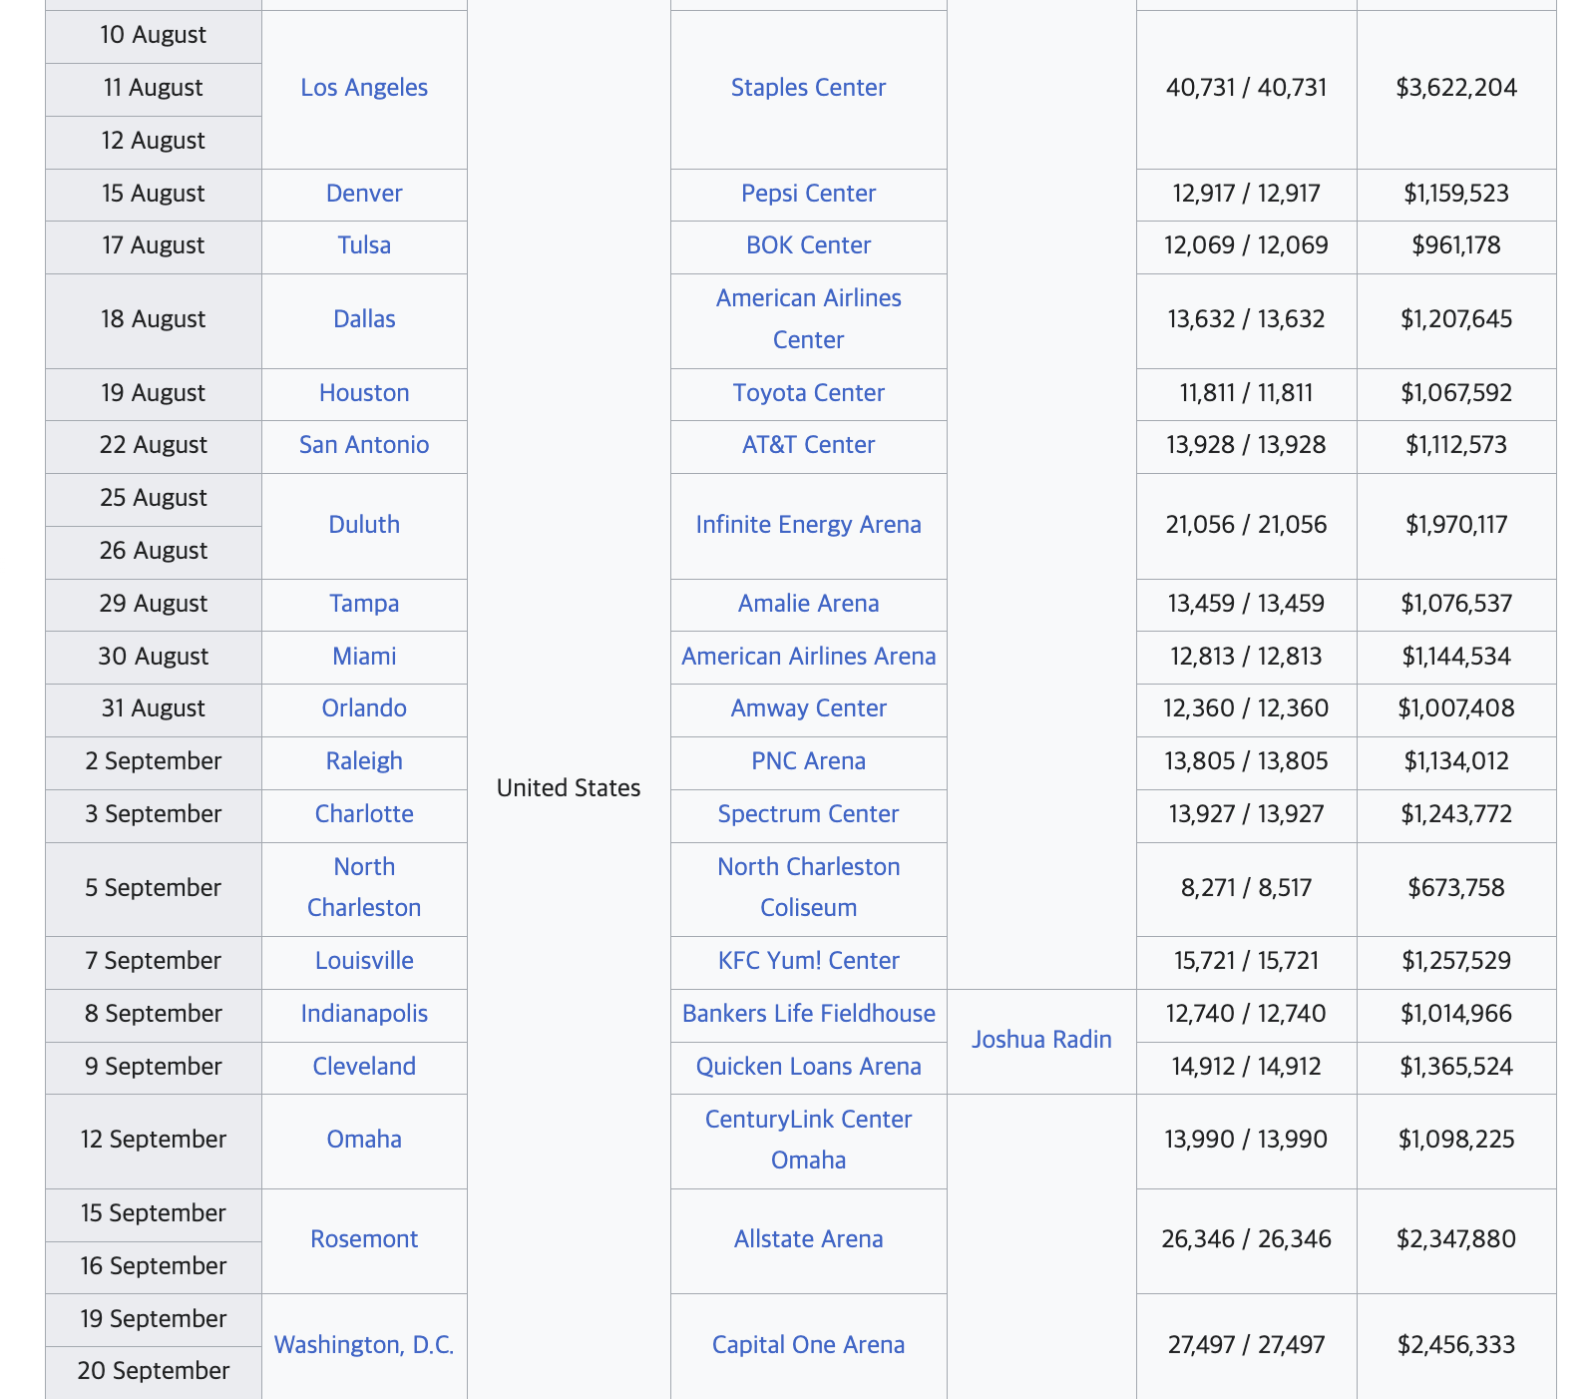
Task: Open the North Charleston Coliseum link
Action: point(808,887)
